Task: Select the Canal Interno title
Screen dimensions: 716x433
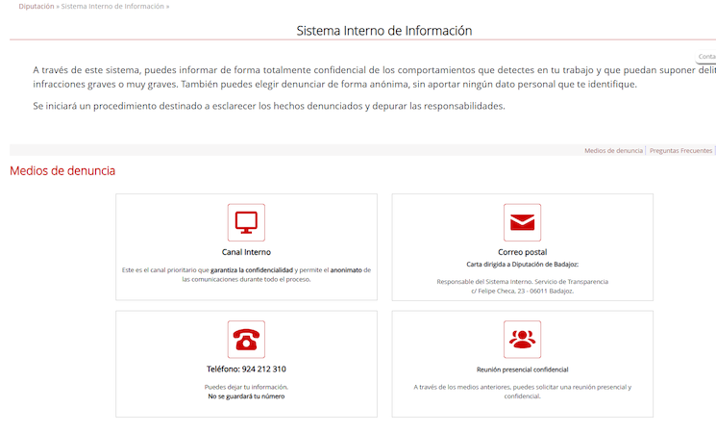Action: pos(246,252)
